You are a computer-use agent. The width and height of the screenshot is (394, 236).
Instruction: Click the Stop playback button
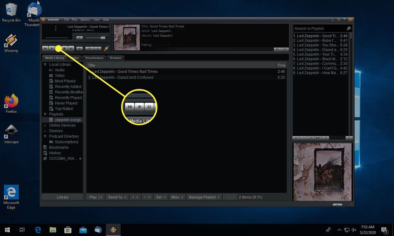65,48
